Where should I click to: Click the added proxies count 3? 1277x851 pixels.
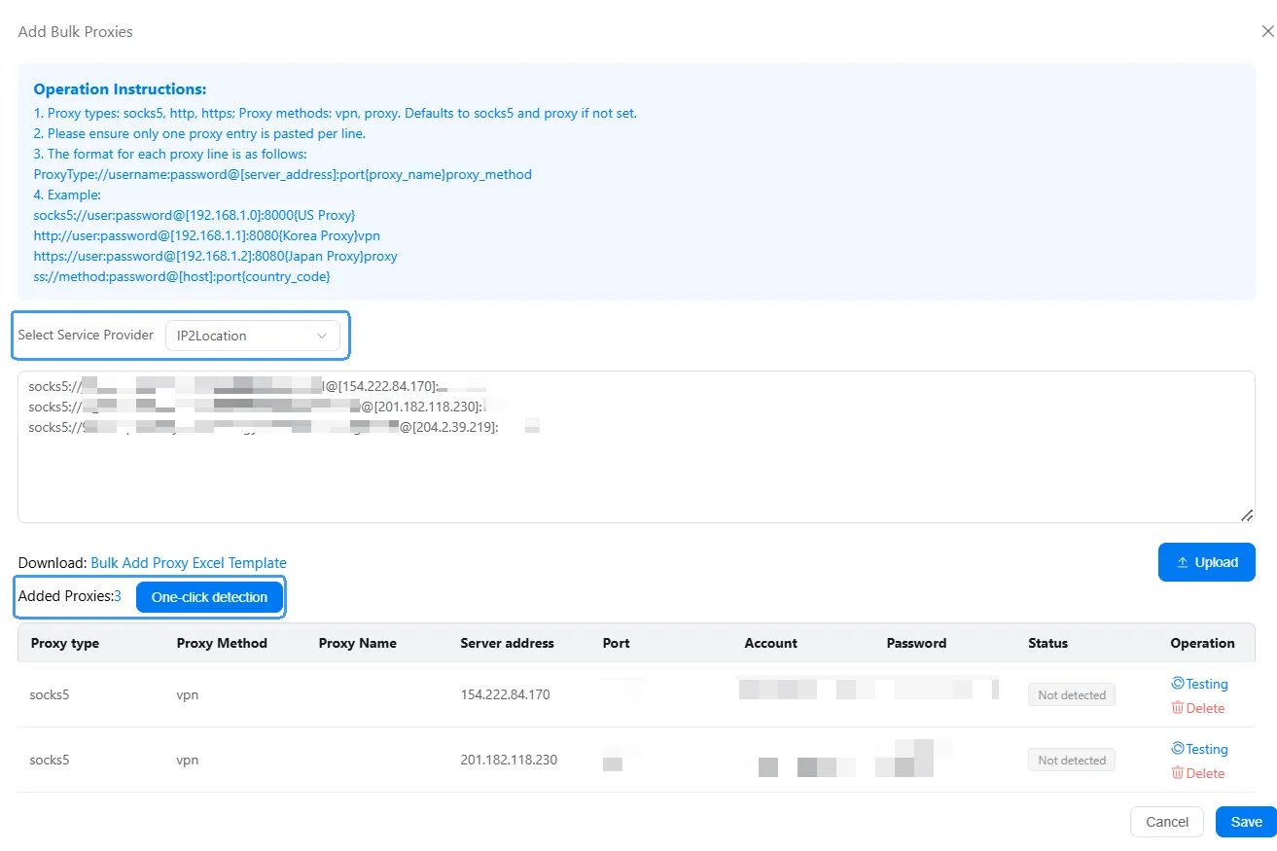tap(118, 596)
